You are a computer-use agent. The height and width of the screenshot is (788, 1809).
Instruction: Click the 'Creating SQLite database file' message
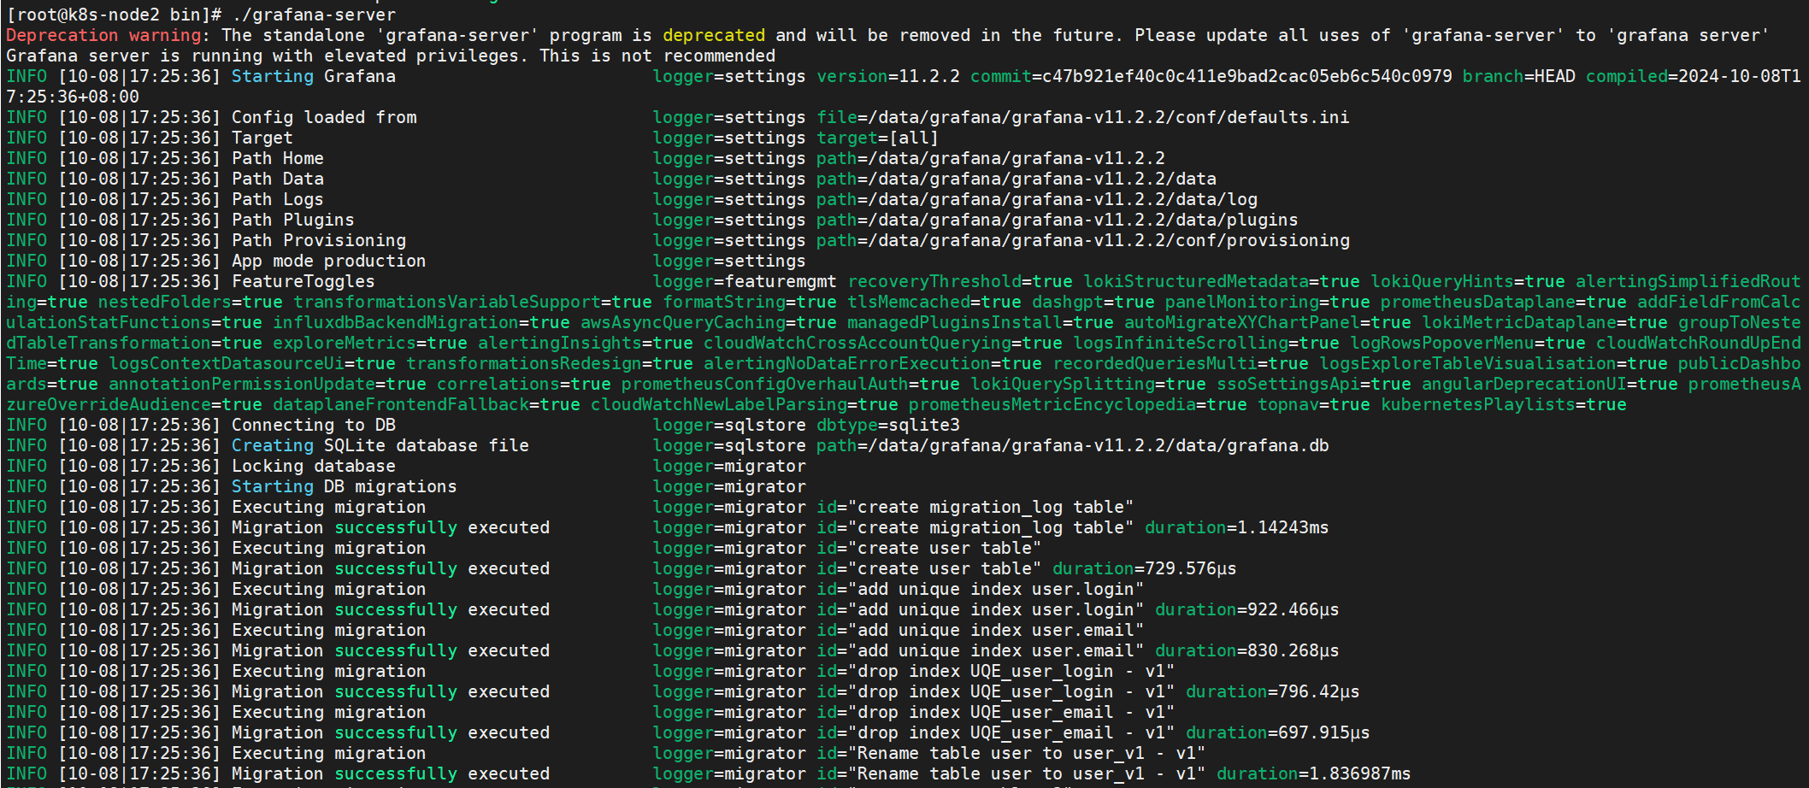[x=380, y=445]
